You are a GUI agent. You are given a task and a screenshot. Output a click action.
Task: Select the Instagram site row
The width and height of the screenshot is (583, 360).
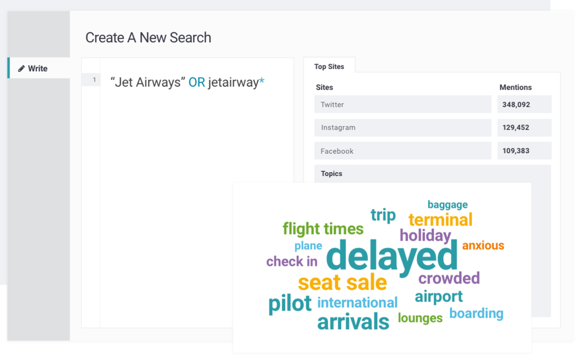(x=403, y=128)
